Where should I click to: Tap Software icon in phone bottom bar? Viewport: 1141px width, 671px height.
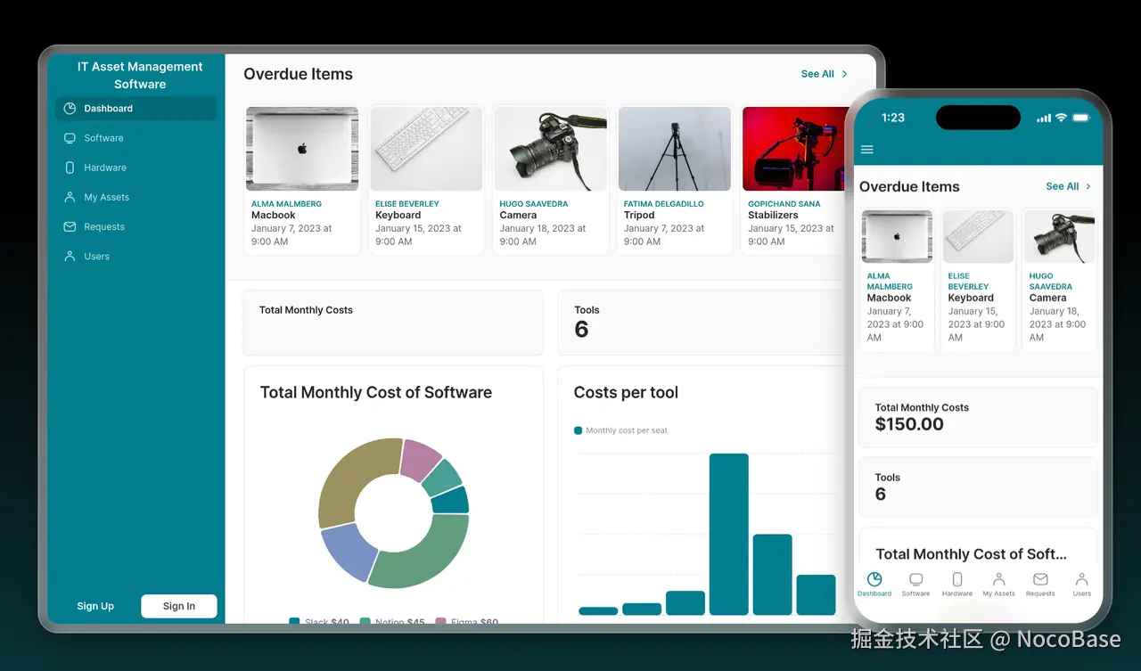pos(915,579)
